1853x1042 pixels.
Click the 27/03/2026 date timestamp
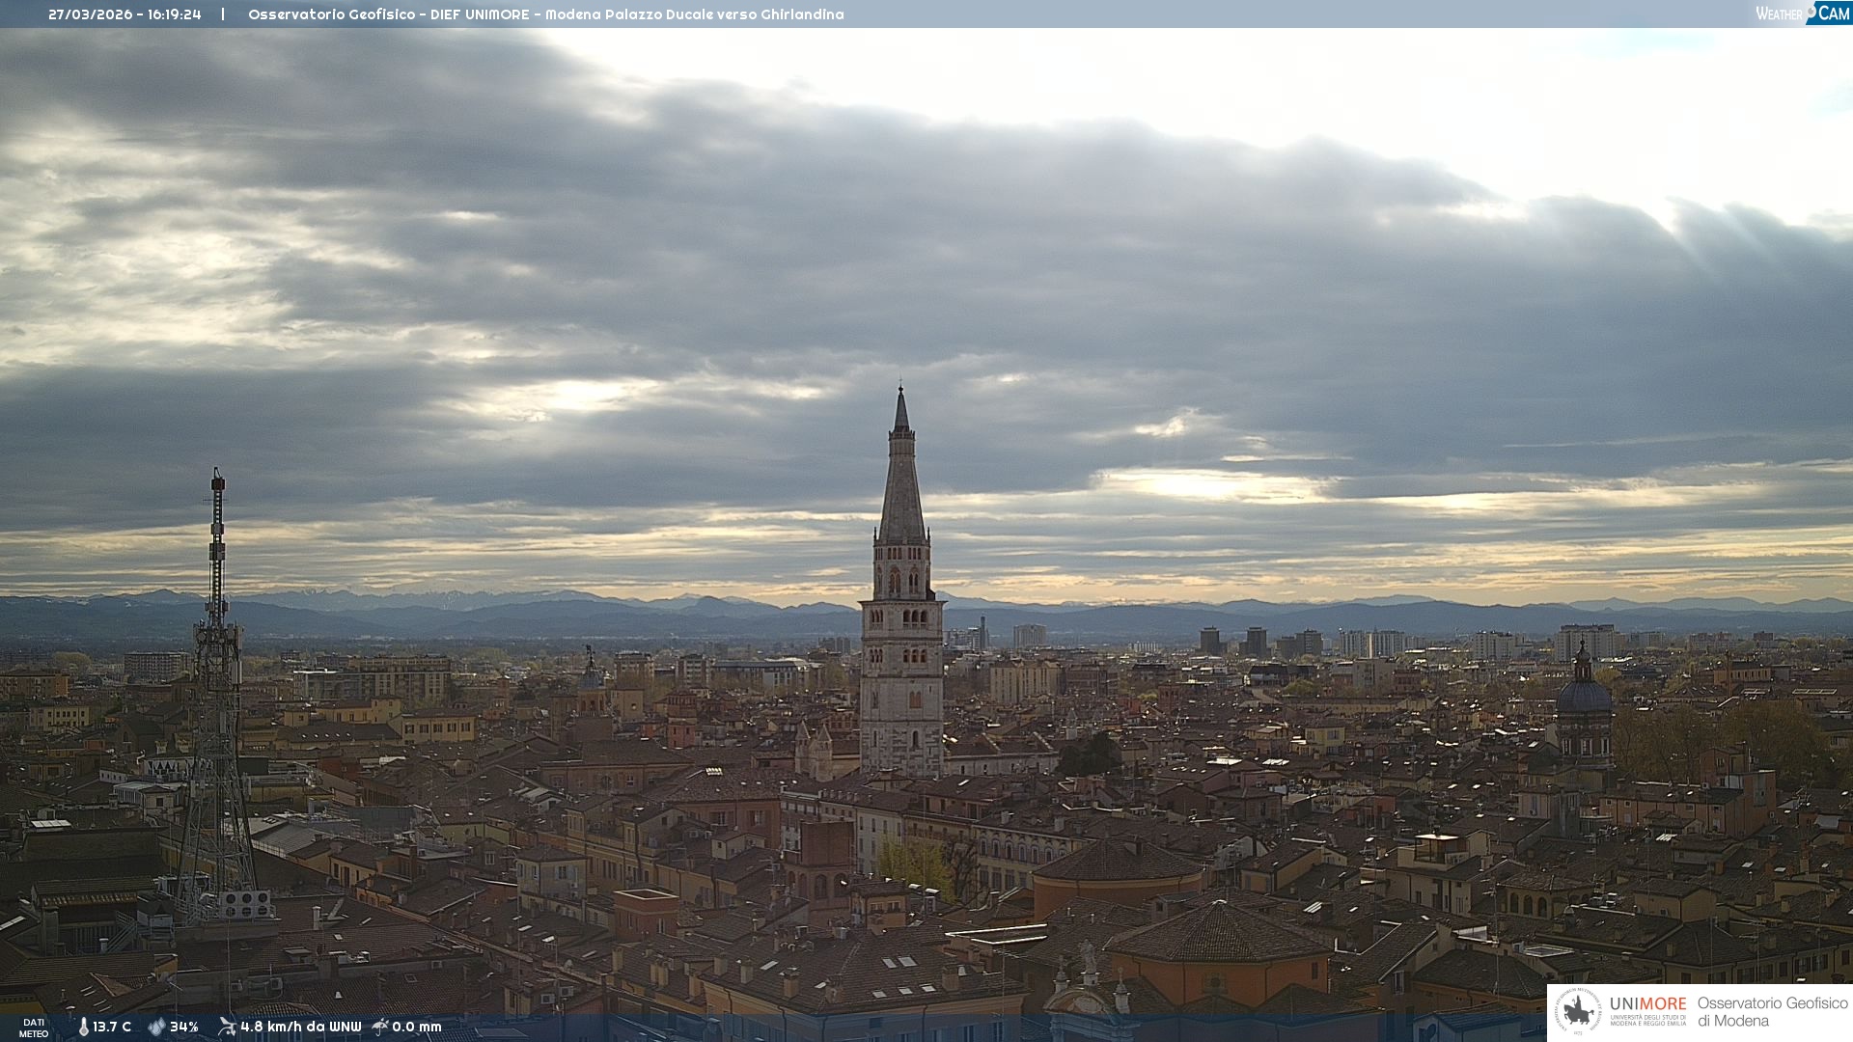click(90, 14)
